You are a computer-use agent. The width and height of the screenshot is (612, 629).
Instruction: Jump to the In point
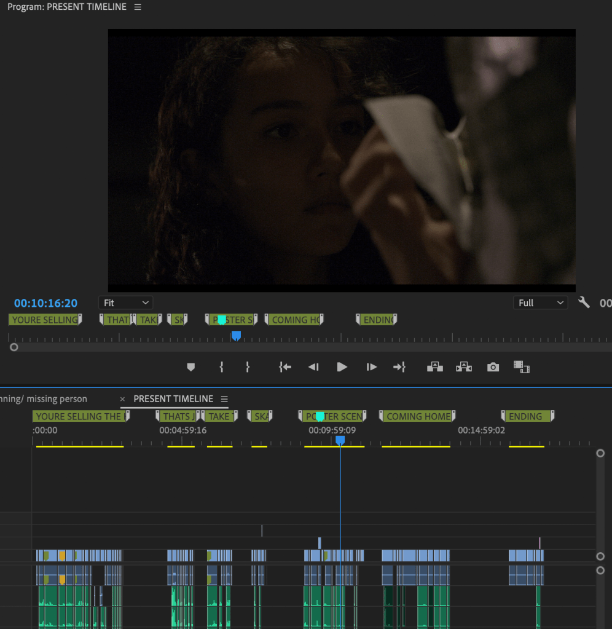pos(284,367)
